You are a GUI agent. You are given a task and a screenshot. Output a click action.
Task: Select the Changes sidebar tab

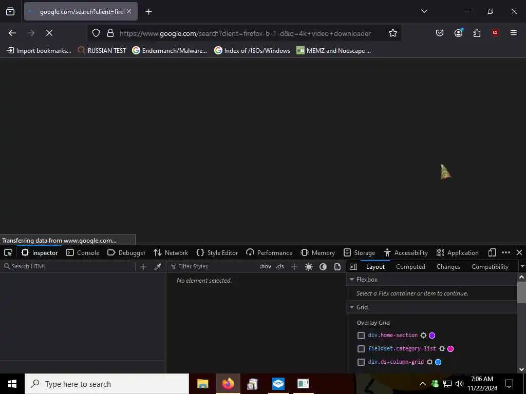(x=448, y=267)
